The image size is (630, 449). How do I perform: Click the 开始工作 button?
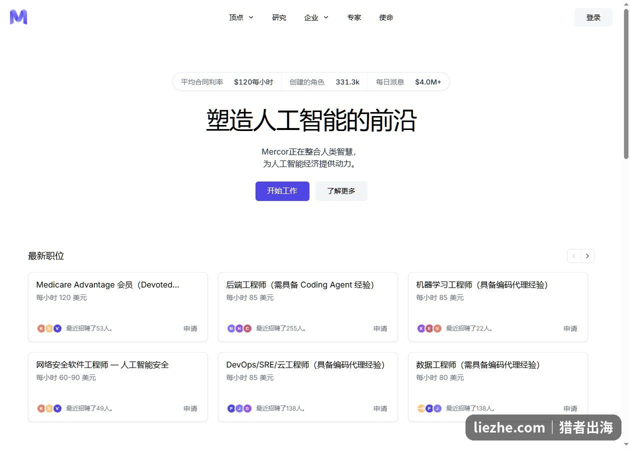click(x=282, y=191)
